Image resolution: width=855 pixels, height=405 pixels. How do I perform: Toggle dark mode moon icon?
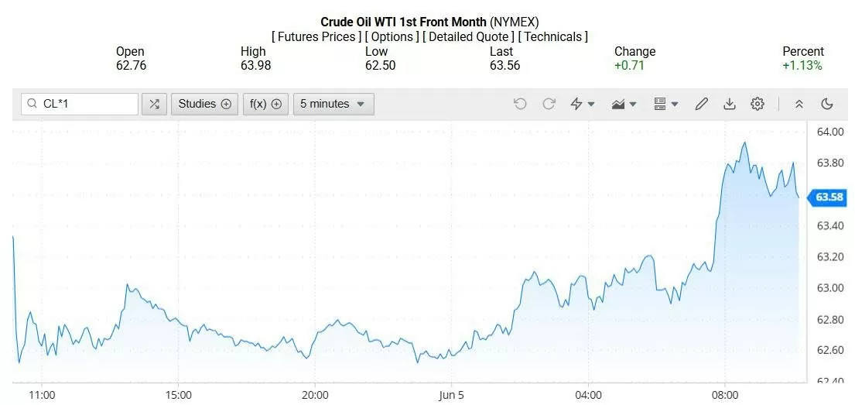[x=826, y=104]
